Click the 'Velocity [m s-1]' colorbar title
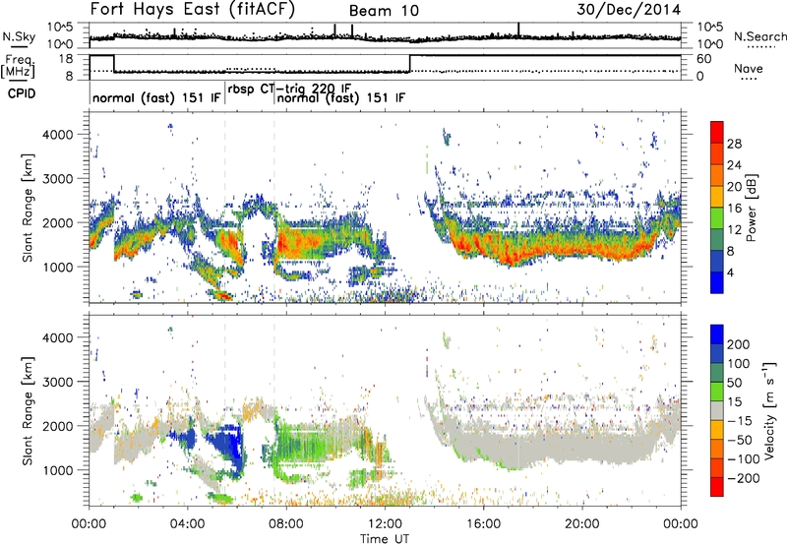787x545 pixels. [x=769, y=410]
